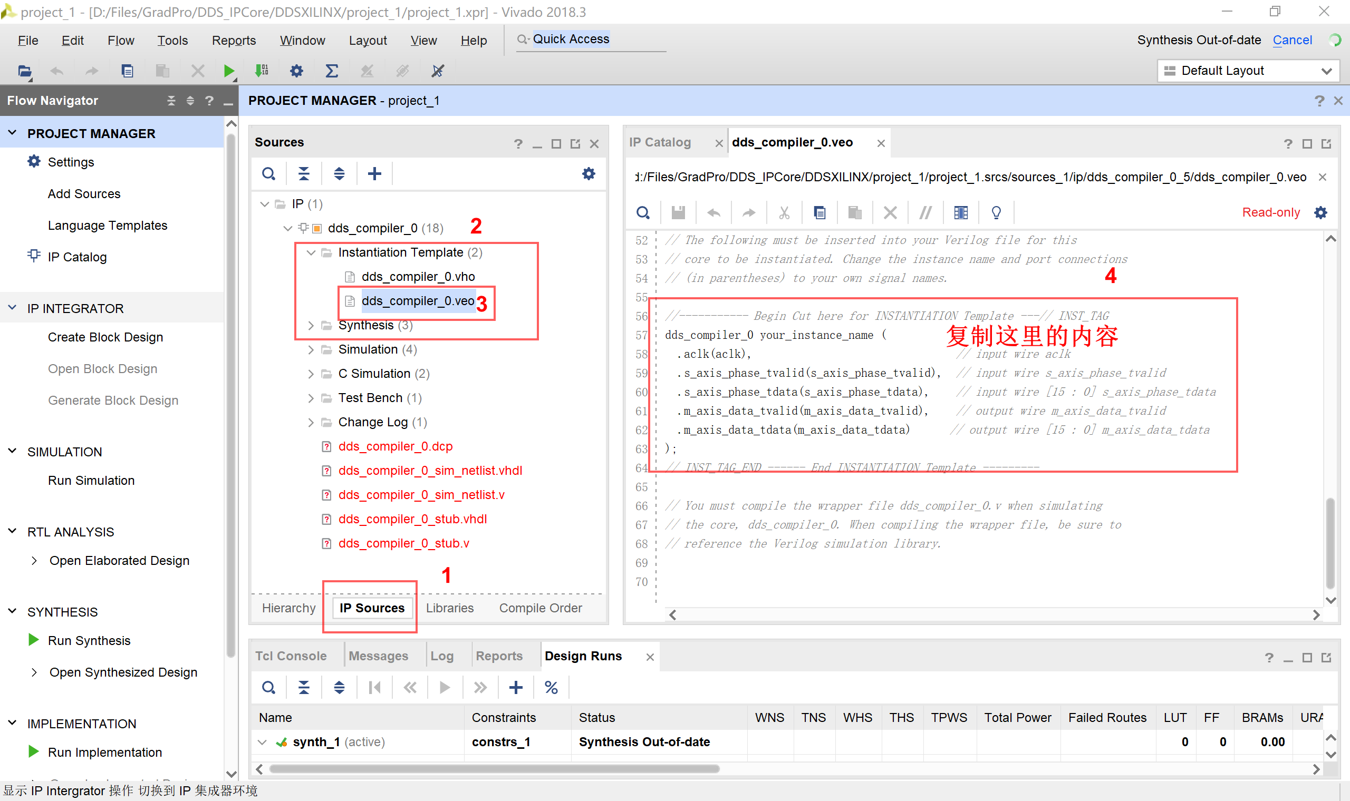Switch to the Tcl Console tab

tap(291, 656)
